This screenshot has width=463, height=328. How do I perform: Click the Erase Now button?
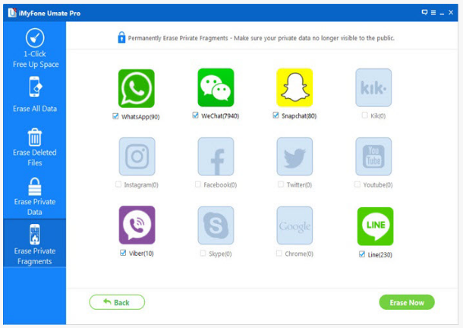[407, 302]
